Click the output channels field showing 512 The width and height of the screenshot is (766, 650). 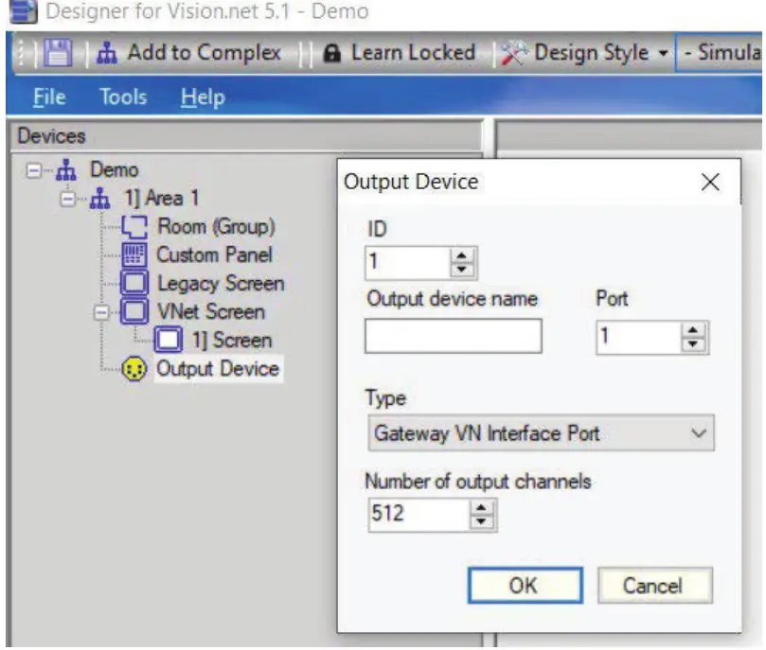(x=419, y=515)
